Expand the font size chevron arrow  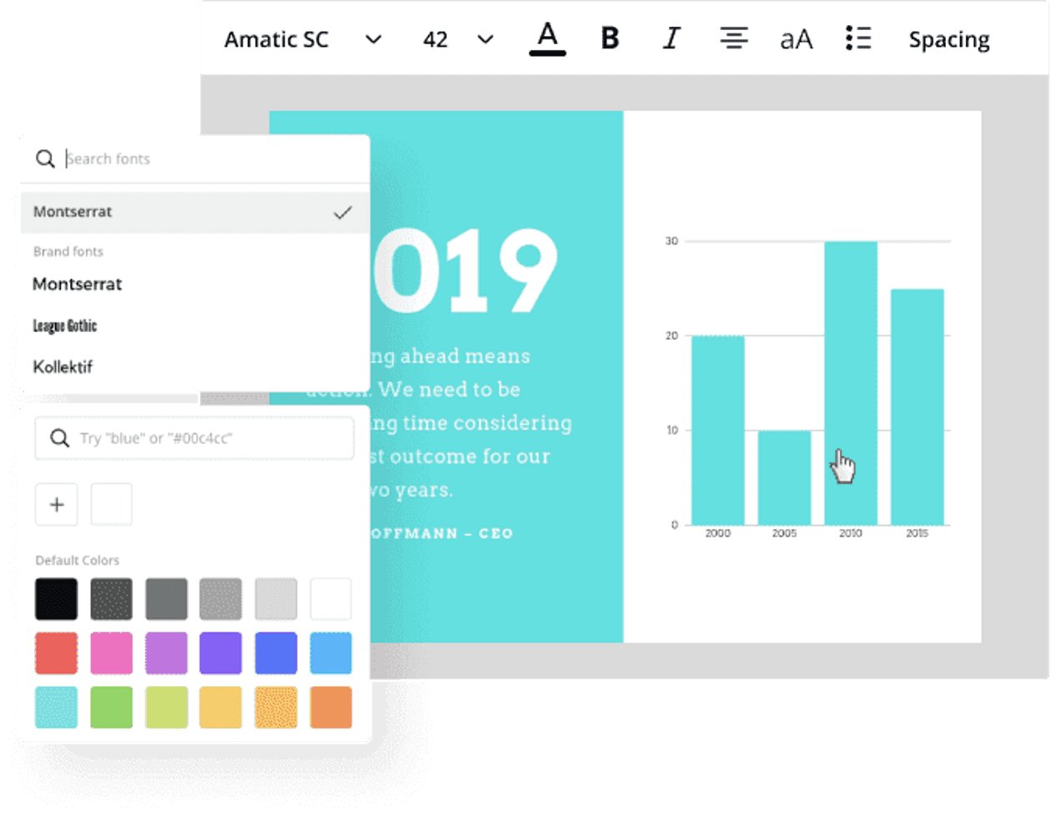485,39
